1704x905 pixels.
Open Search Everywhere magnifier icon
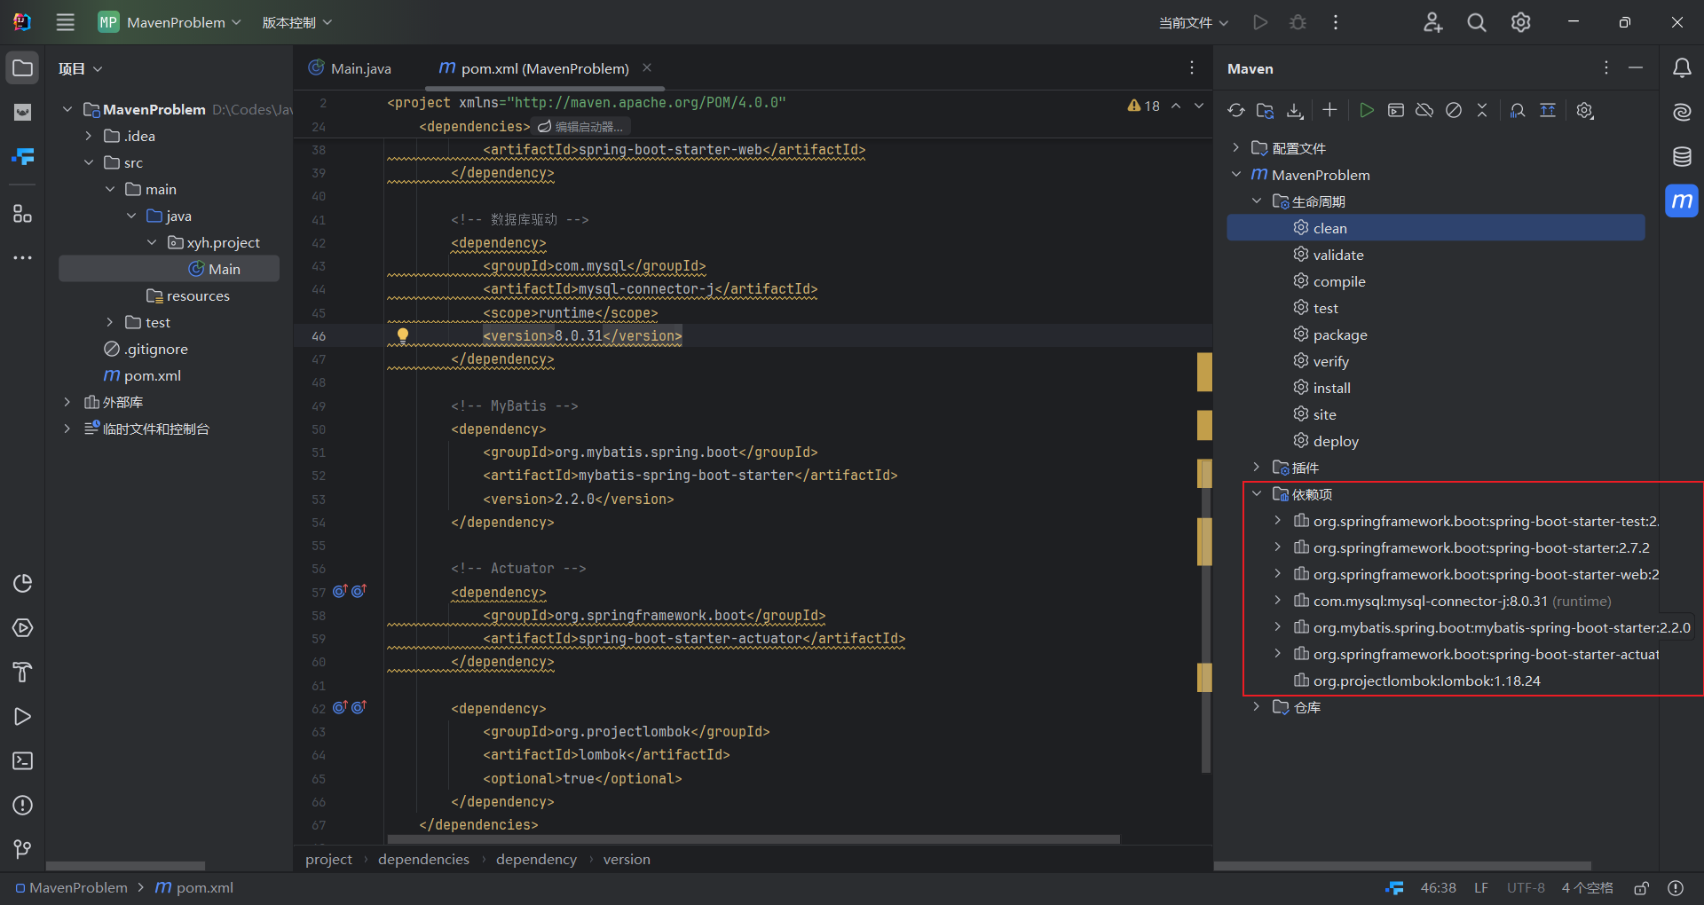click(x=1477, y=22)
